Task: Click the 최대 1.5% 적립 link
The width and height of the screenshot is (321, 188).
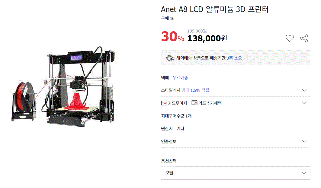Action: click(x=195, y=90)
